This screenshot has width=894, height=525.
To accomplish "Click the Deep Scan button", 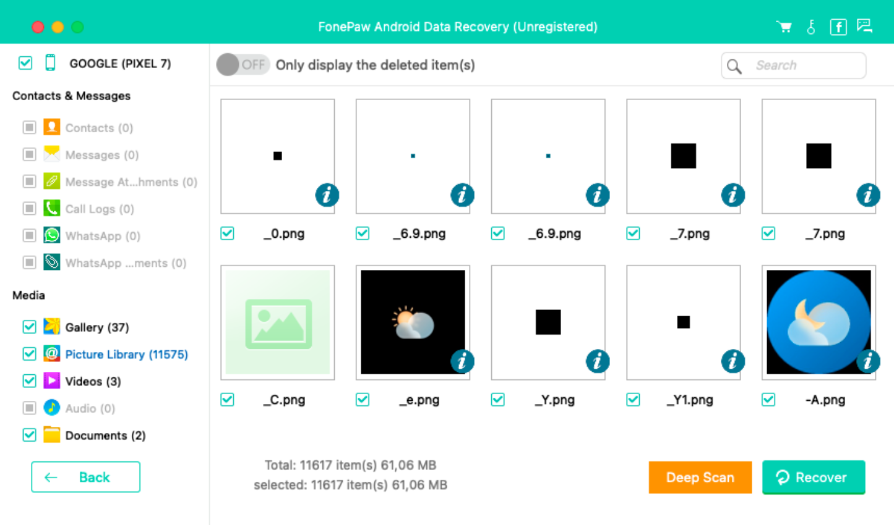I will click(x=700, y=477).
